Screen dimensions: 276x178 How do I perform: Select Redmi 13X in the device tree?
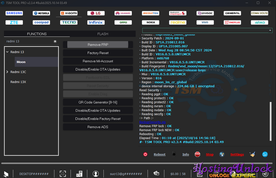point(18,82)
